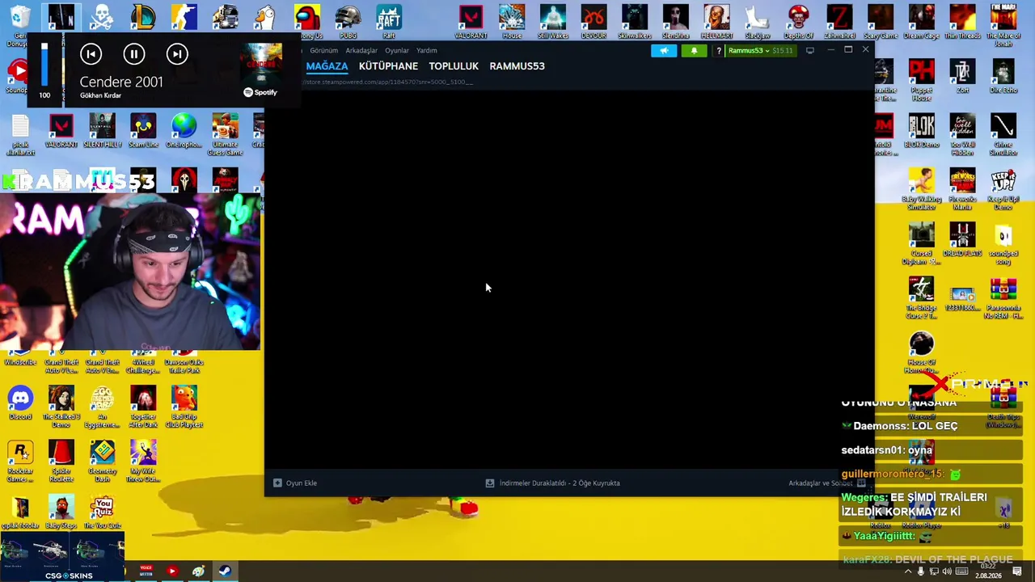Go to the TOPLULUK tab

pos(454,66)
